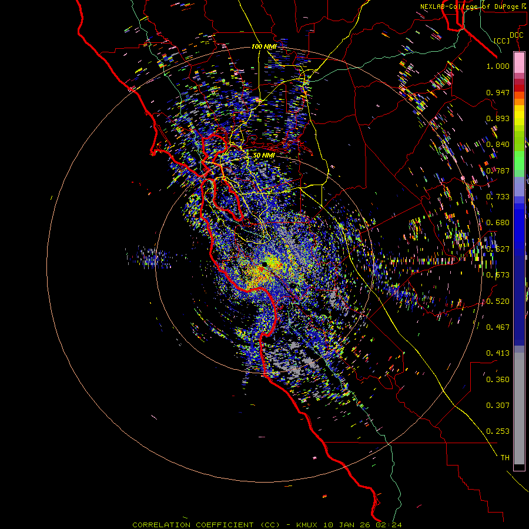This screenshot has width=529, height=529.
Task: Select the 0.413 scale value
Action: pos(498,353)
